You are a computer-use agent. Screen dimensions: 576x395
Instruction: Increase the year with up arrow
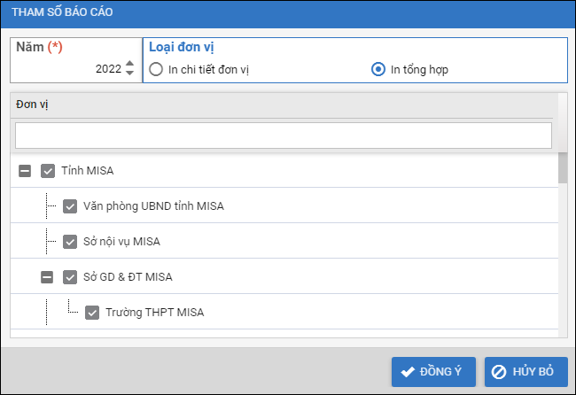point(130,64)
